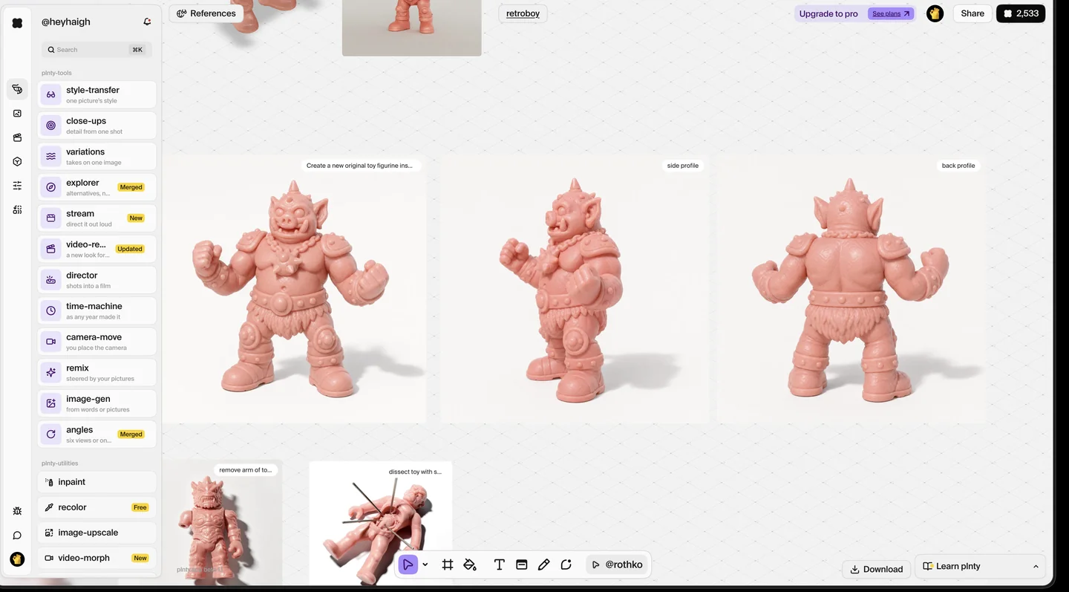The width and height of the screenshot is (1069, 592).
Task: Open the angles tool
Action: (x=97, y=434)
